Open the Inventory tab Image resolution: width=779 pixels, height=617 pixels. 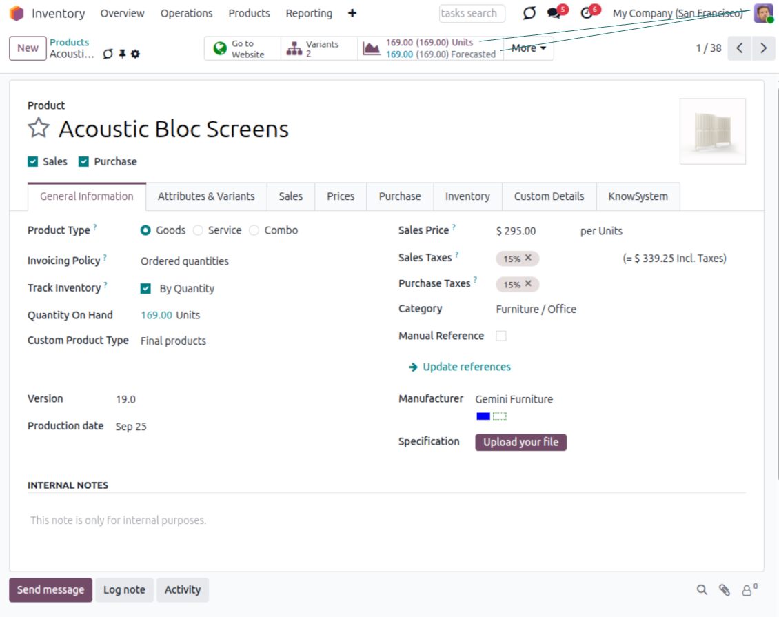pos(467,196)
